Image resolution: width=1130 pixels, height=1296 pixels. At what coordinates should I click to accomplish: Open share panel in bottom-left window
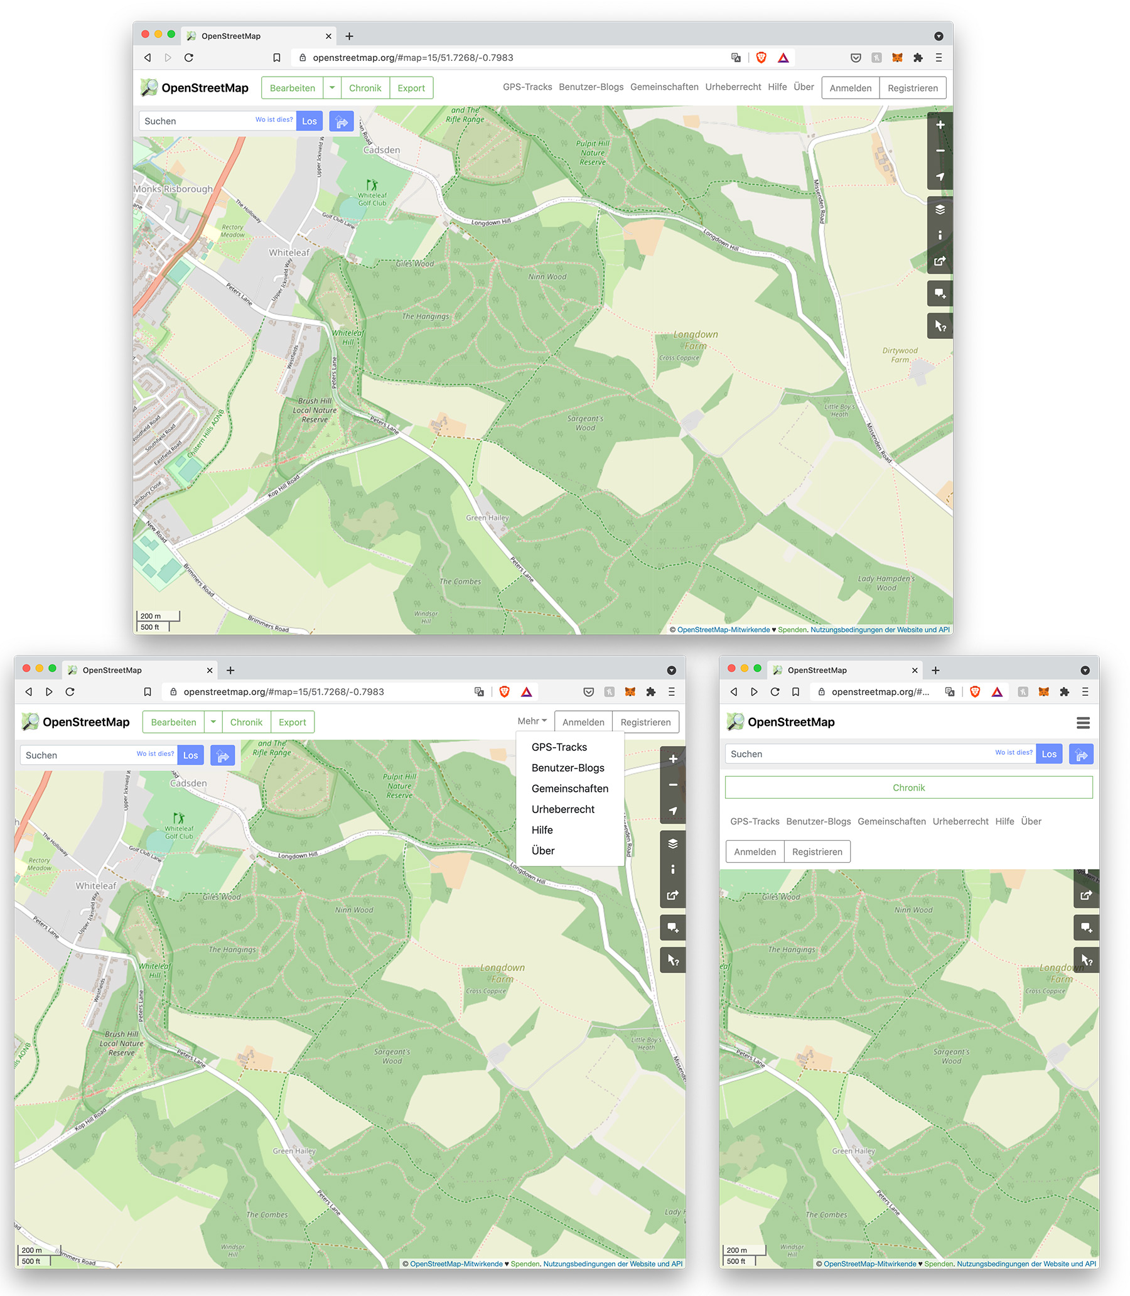[x=673, y=895]
